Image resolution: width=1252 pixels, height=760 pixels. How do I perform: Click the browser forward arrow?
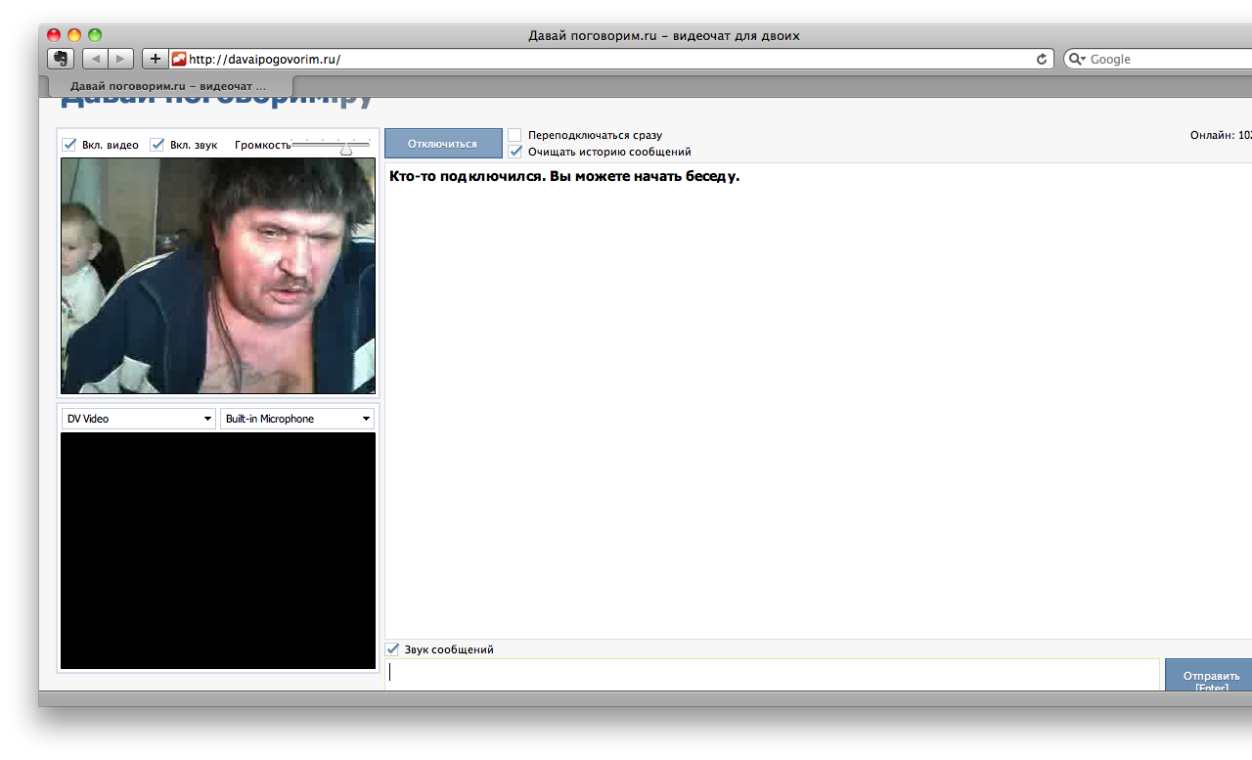pyautogui.click(x=120, y=59)
